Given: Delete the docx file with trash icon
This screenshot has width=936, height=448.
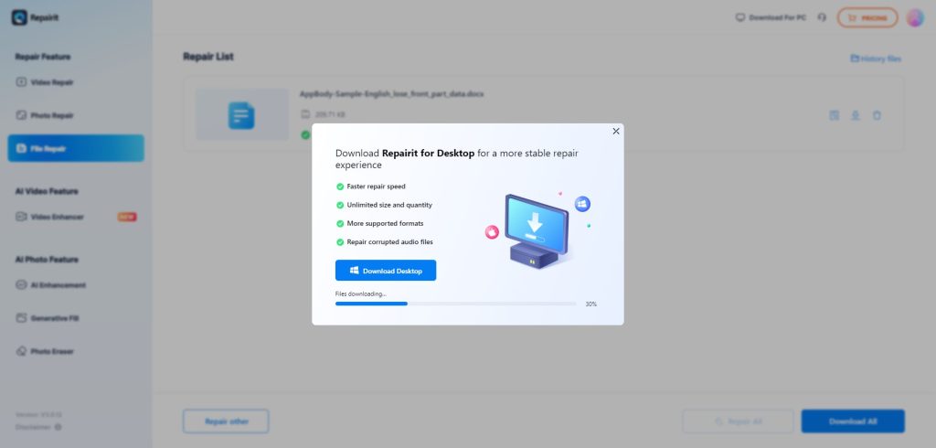Looking at the screenshot, I should click(877, 115).
